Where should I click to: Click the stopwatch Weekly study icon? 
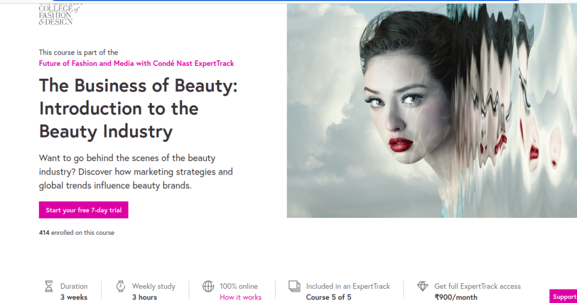pyautogui.click(x=120, y=286)
